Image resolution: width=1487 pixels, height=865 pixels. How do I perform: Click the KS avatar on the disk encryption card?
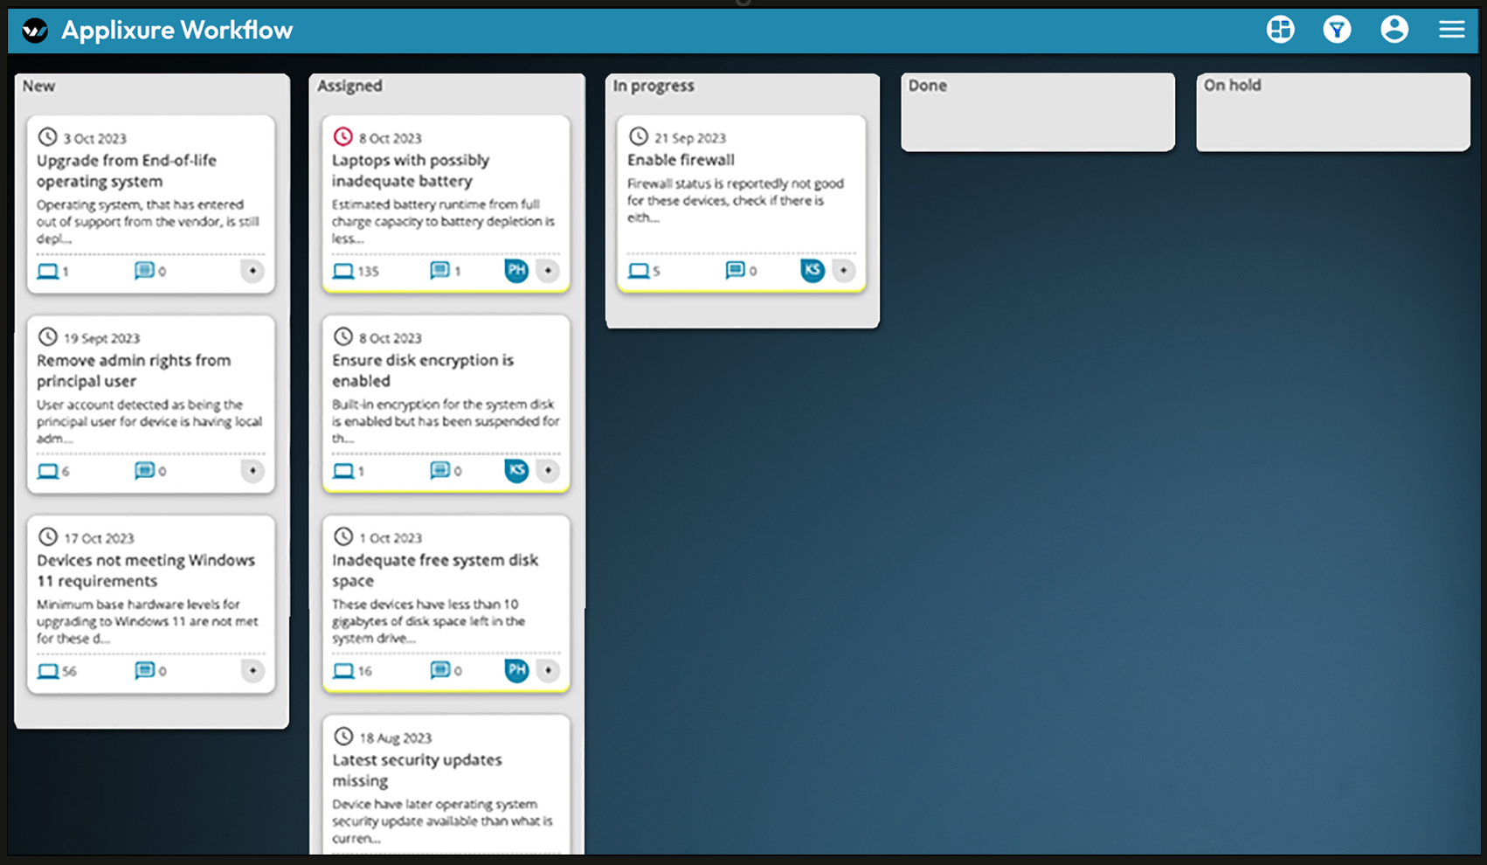click(x=516, y=471)
